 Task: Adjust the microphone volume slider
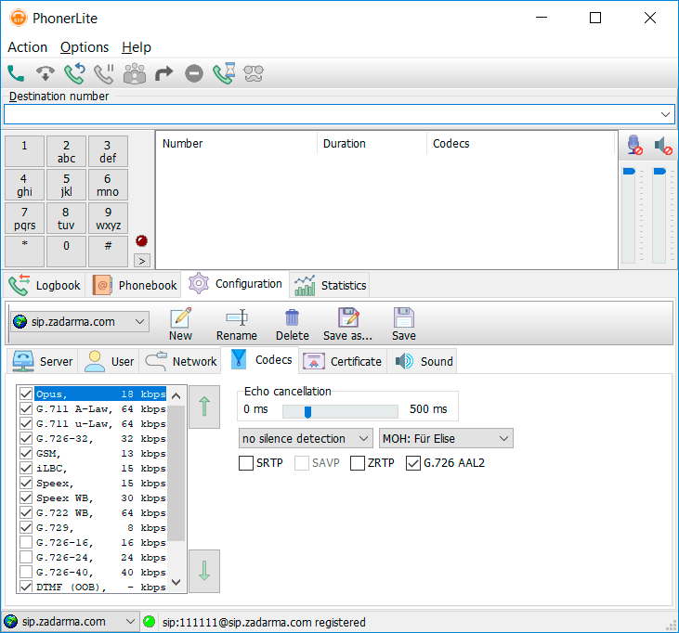629,172
